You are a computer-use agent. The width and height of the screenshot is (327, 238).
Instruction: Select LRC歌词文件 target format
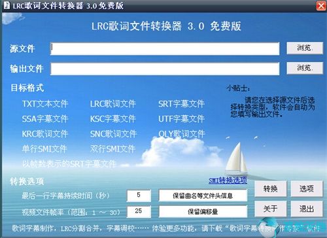click(113, 104)
